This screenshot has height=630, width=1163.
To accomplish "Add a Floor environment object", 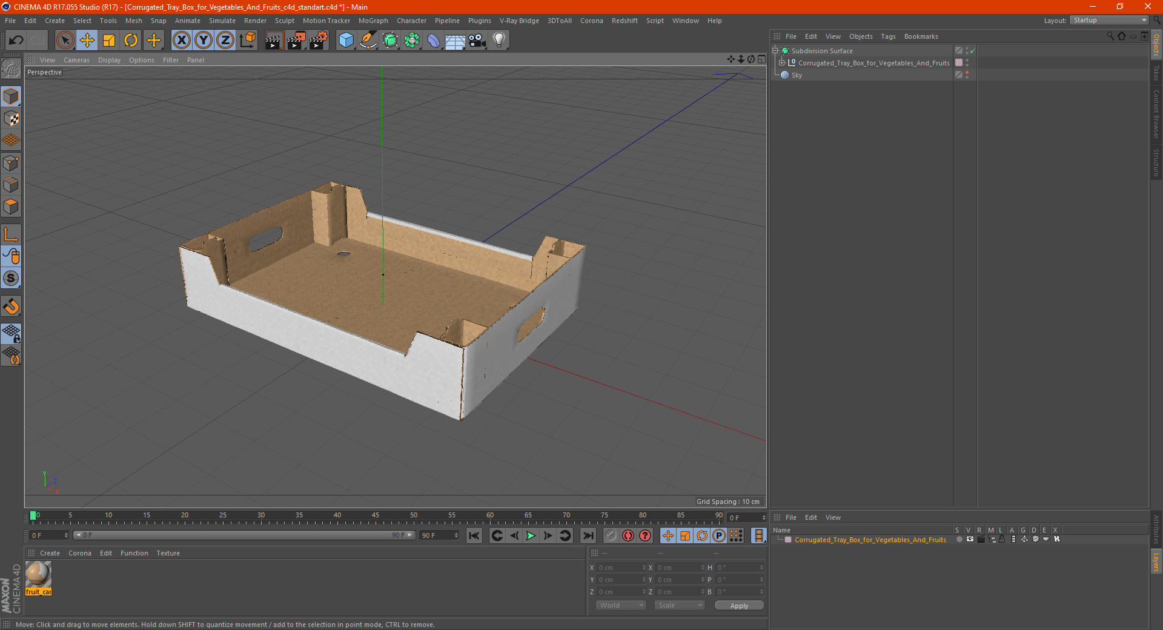I will click(x=455, y=41).
